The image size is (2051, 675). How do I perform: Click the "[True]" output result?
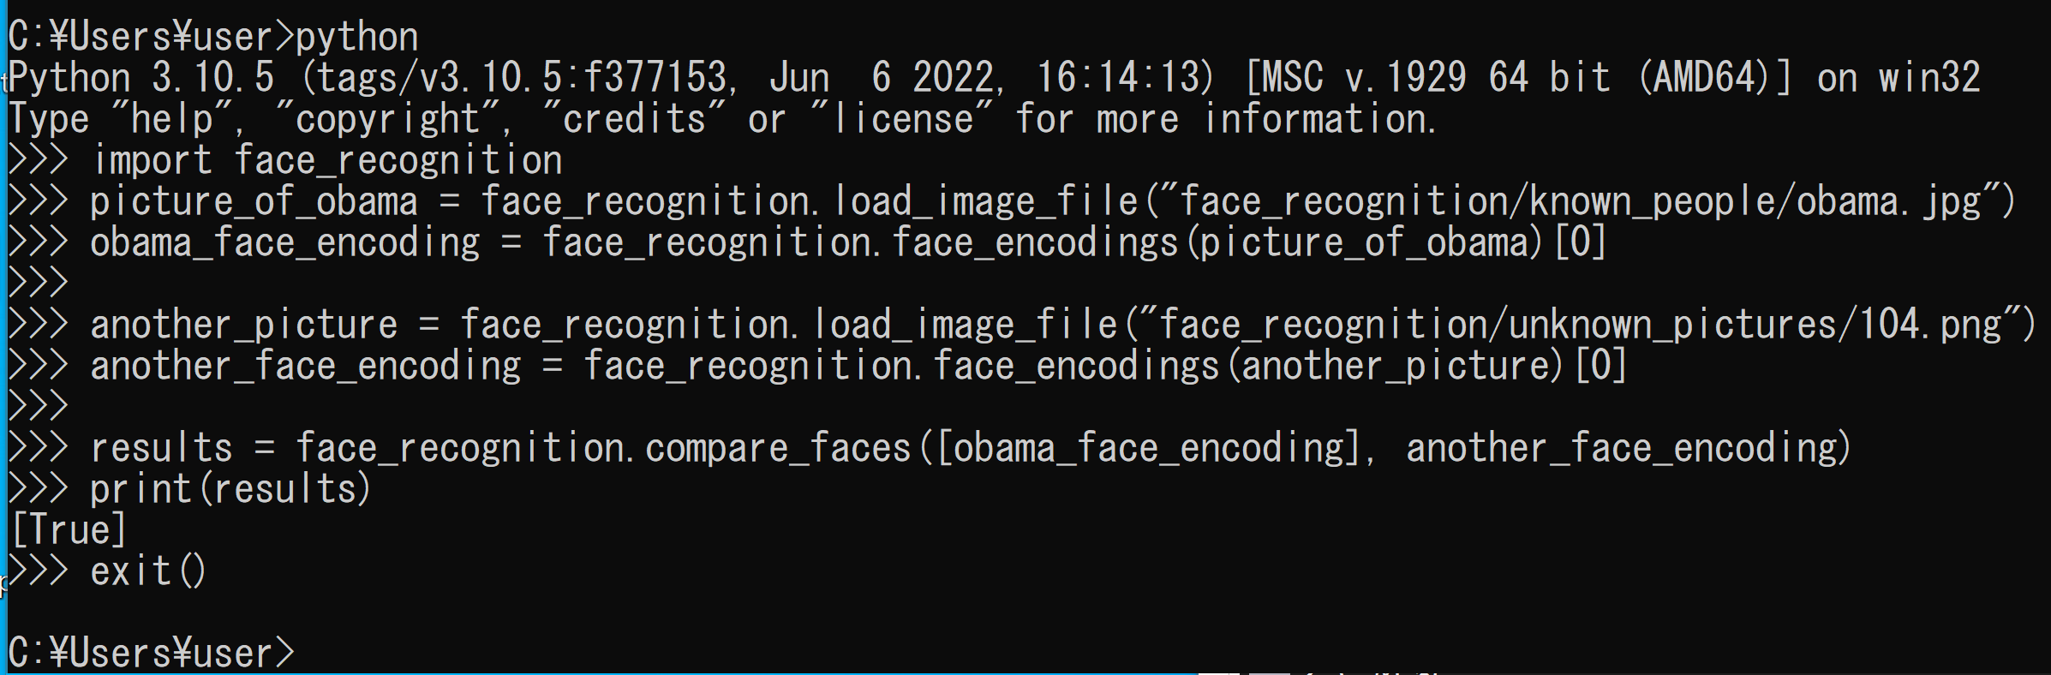(x=69, y=530)
